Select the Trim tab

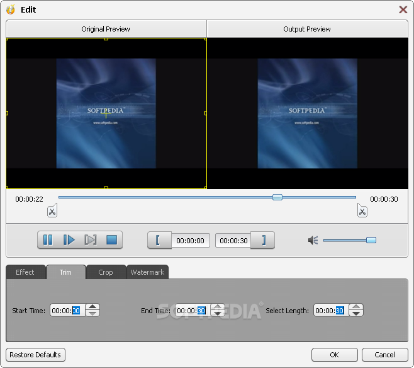tap(65, 272)
